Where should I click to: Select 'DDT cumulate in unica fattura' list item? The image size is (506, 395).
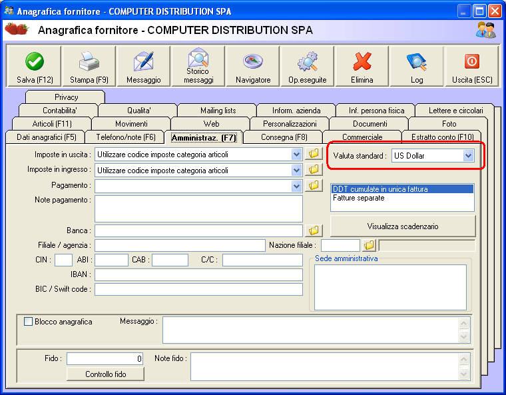coord(402,189)
